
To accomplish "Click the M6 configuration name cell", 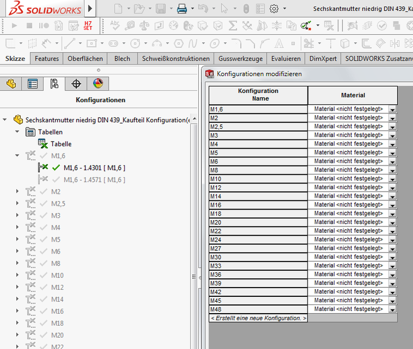I will tap(258, 162).
